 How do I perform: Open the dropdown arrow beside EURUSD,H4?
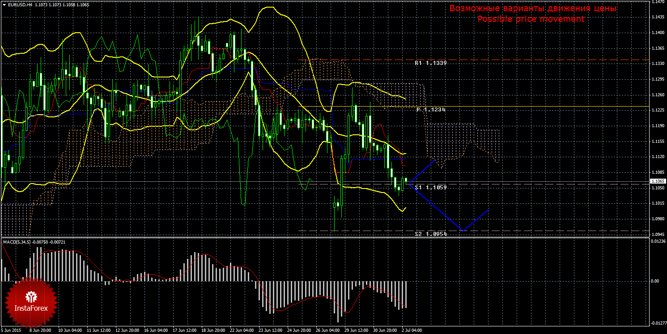[4, 4]
